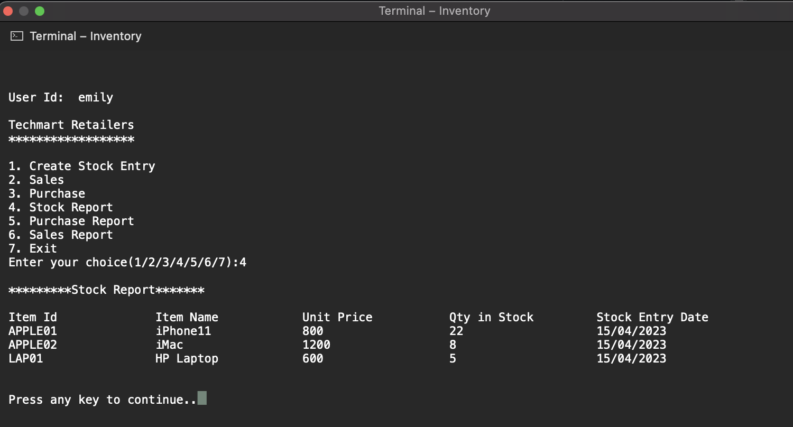Click the green maximize window button
Image resolution: width=793 pixels, height=427 pixels.
[x=40, y=11]
